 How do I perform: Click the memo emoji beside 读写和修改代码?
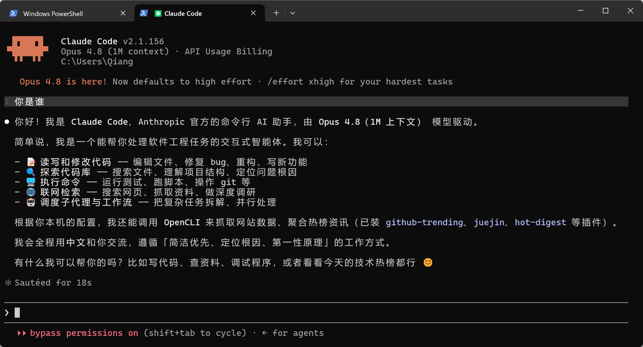[31, 162]
